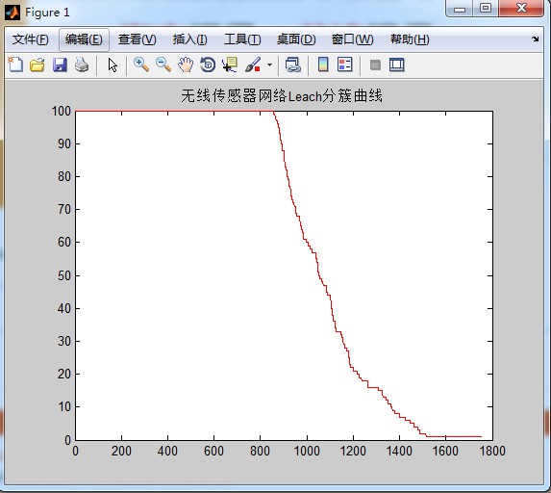Print the figure via printer icon

82,65
